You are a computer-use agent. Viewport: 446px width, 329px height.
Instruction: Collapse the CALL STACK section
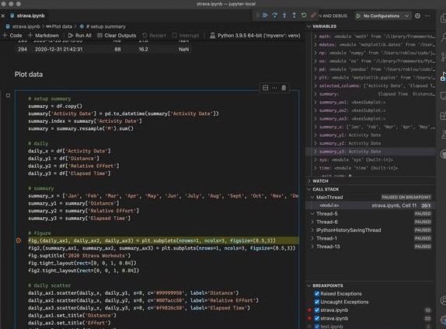pyautogui.click(x=309, y=189)
